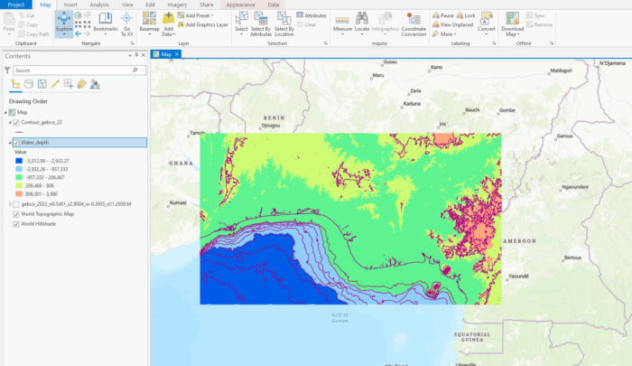Open the Add Preset dropdown
The image size is (632, 366).
196,15
